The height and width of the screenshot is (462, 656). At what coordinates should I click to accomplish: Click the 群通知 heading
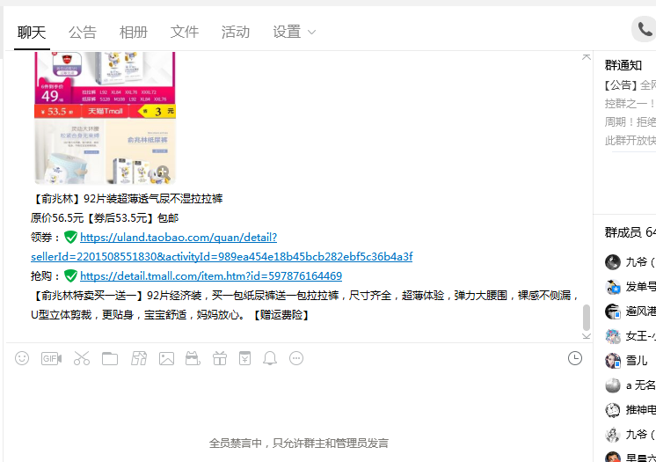tap(623, 65)
